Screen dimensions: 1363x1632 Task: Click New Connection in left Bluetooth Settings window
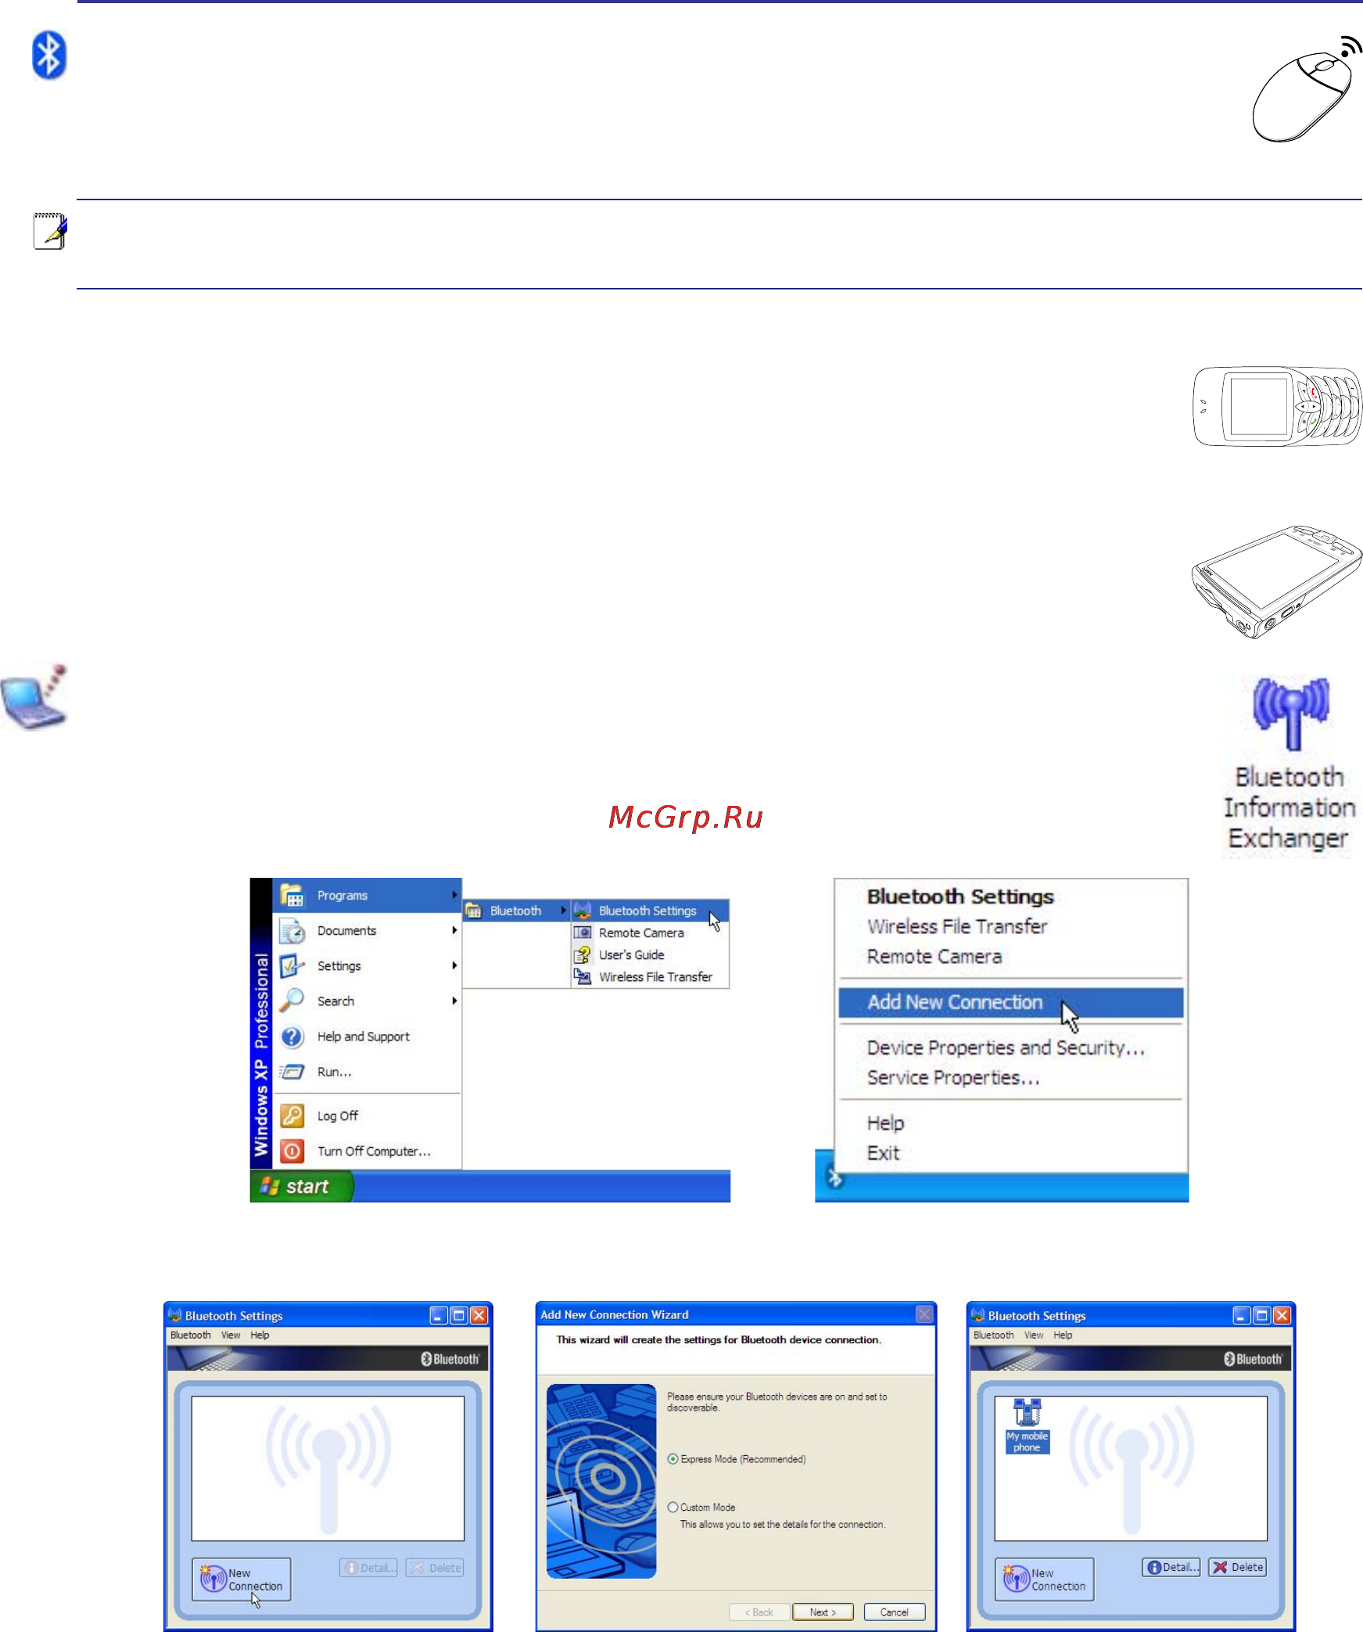pyautogui.click(x=242, y=1579)
